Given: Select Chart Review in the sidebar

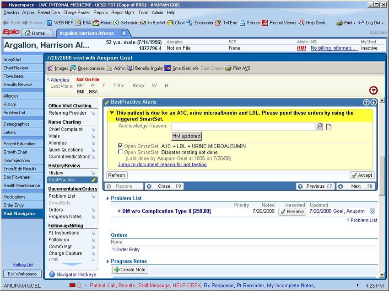Looking at the screenshot, I should point(22,68).
